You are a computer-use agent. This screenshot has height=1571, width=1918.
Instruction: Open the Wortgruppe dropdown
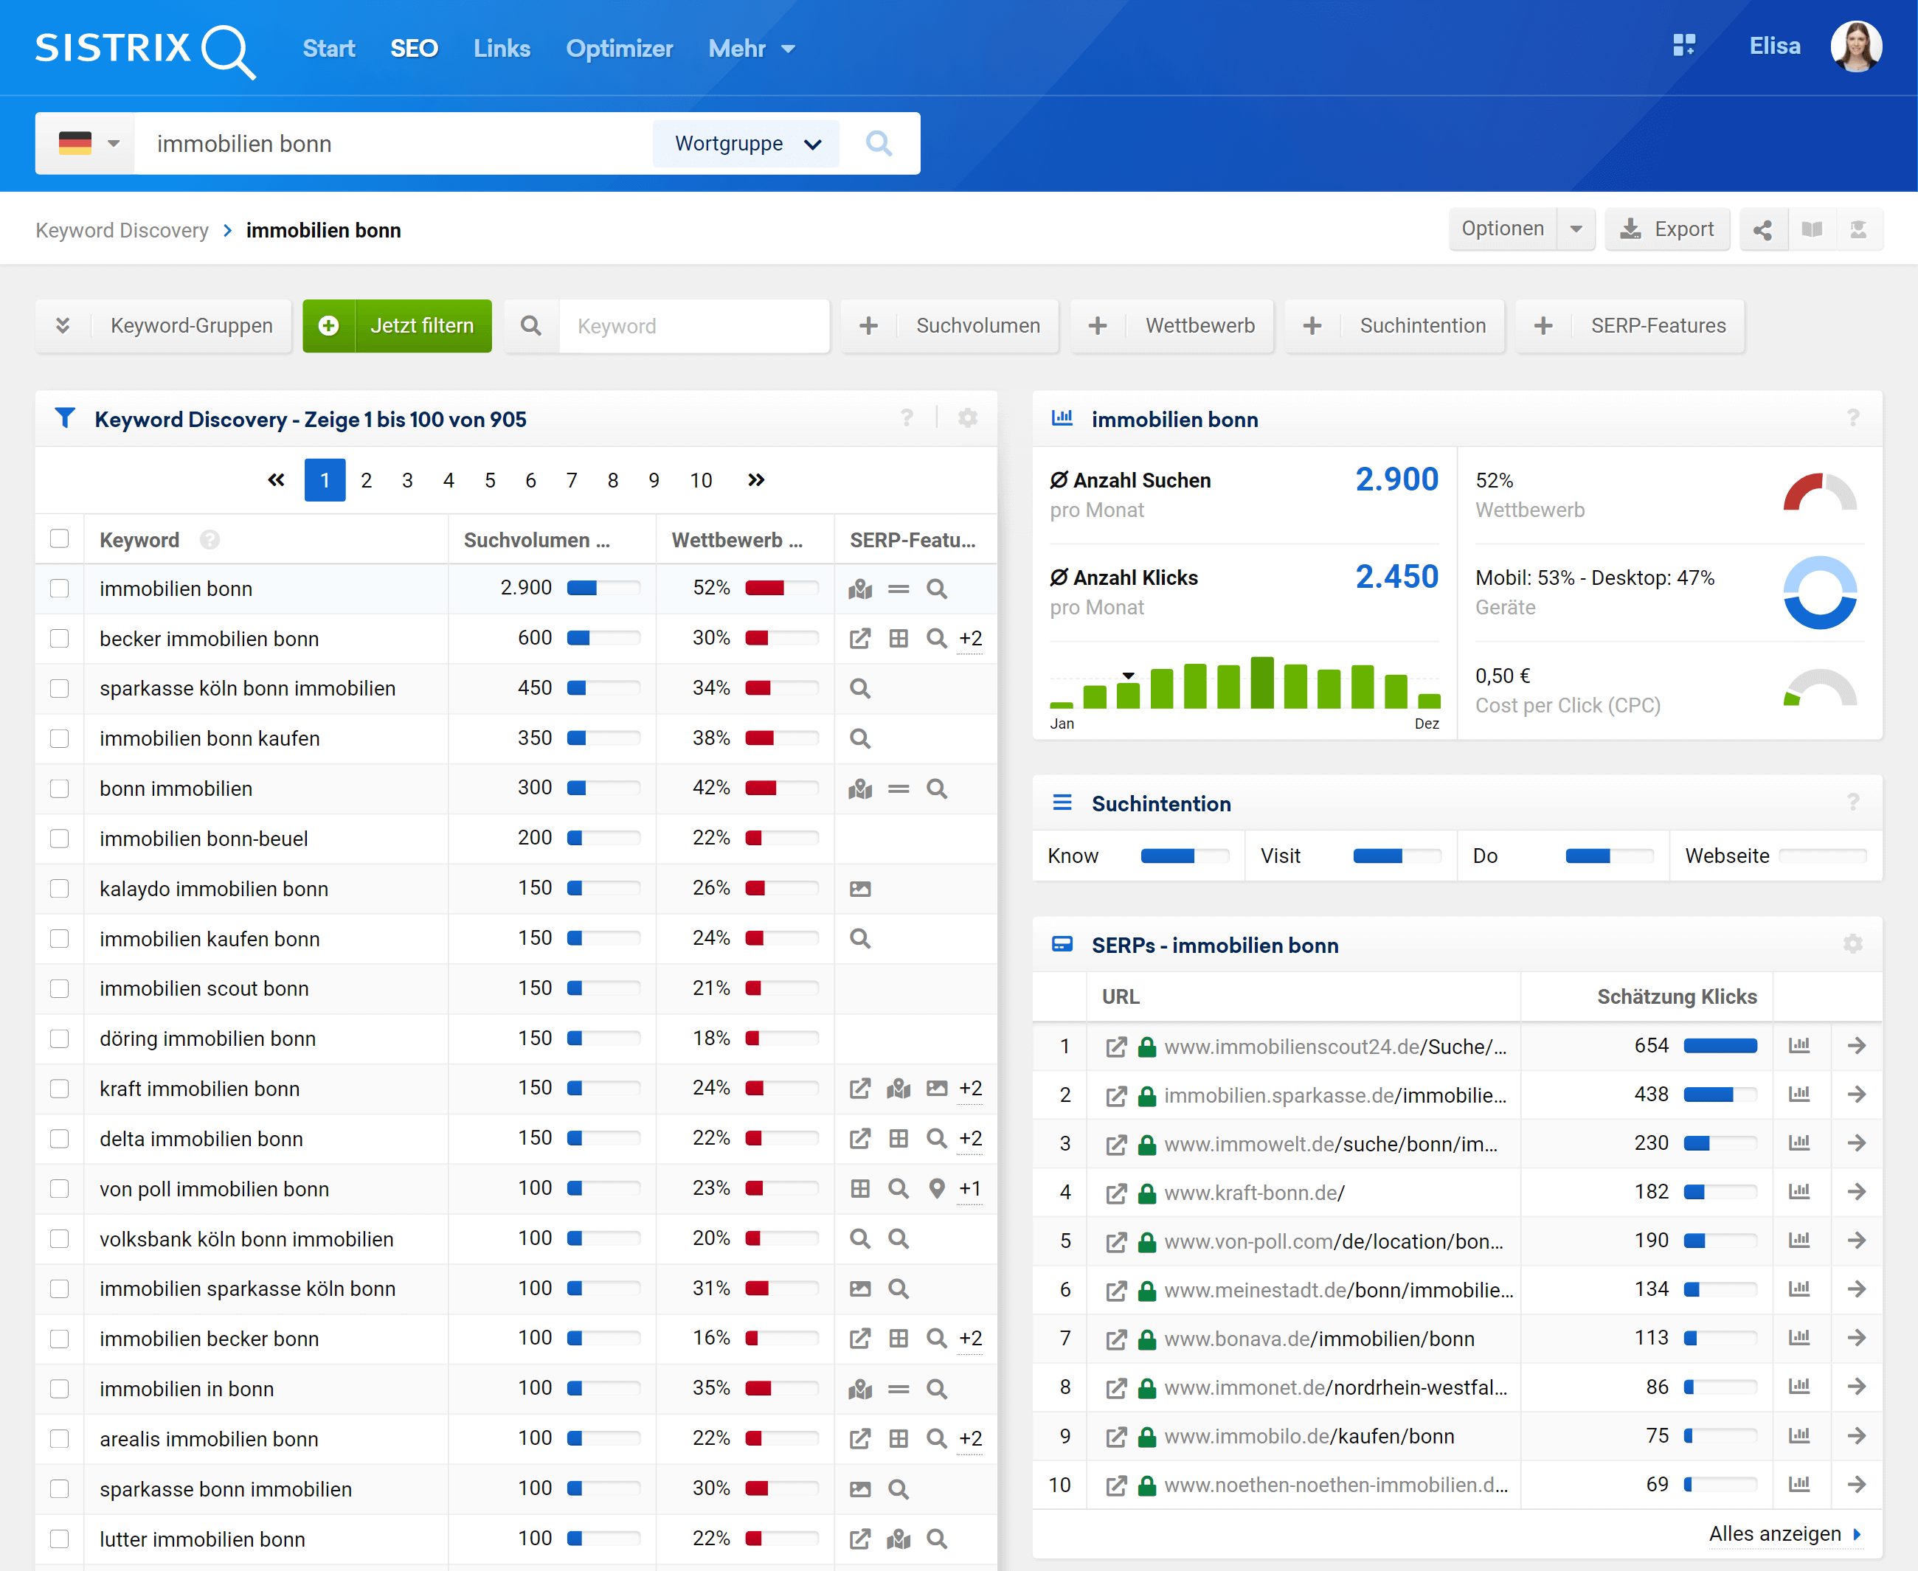pyautogui.click(x=747, y=143)
